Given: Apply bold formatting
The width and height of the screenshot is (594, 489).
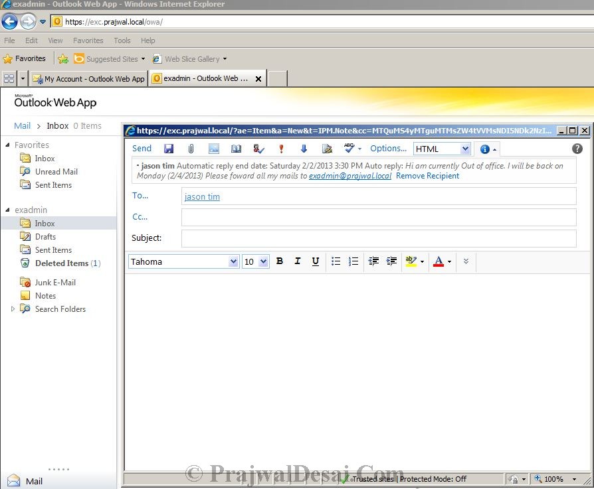Looking at the screenshot, I should 280,261.
